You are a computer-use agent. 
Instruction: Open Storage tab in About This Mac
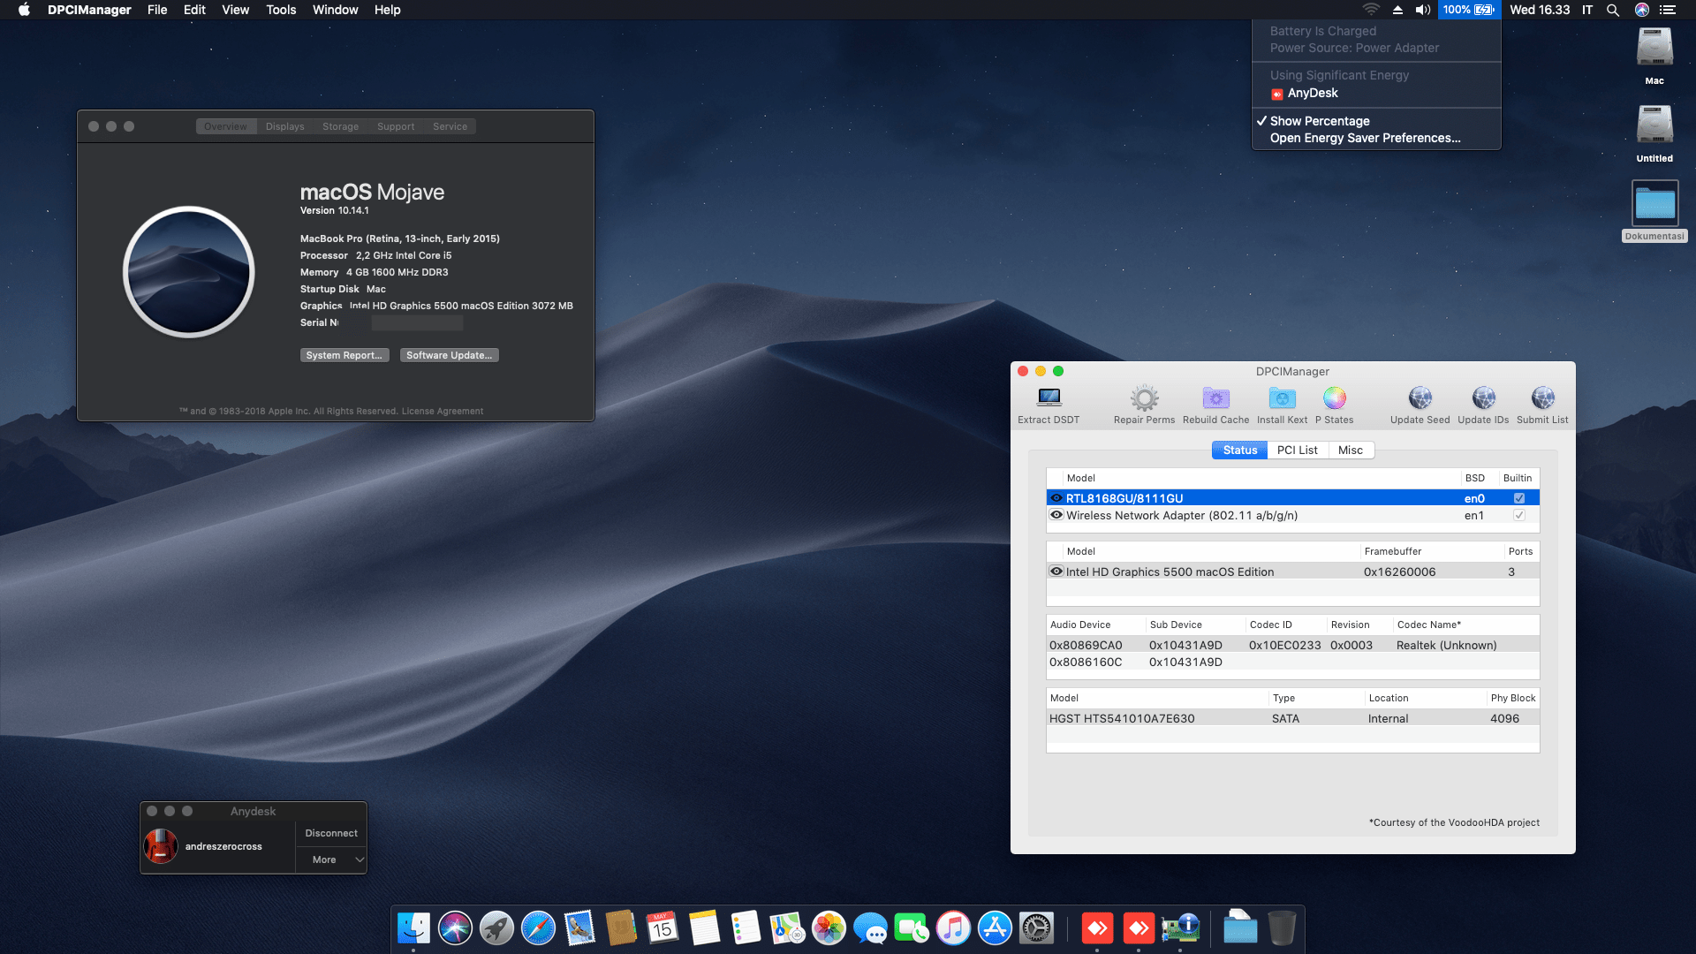(340, 126)
